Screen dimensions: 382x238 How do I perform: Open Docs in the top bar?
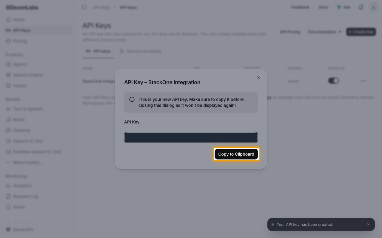(x=324, y=7)
